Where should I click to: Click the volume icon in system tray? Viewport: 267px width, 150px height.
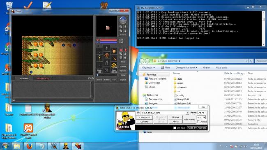point(245,146)
